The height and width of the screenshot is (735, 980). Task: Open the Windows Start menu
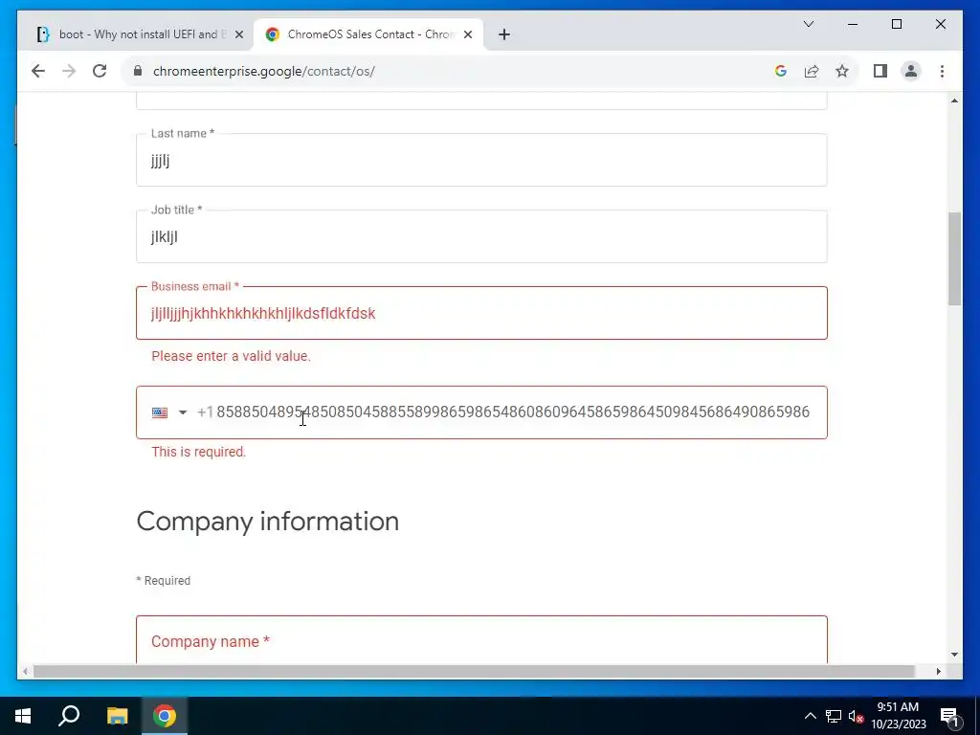click(23, 716)
